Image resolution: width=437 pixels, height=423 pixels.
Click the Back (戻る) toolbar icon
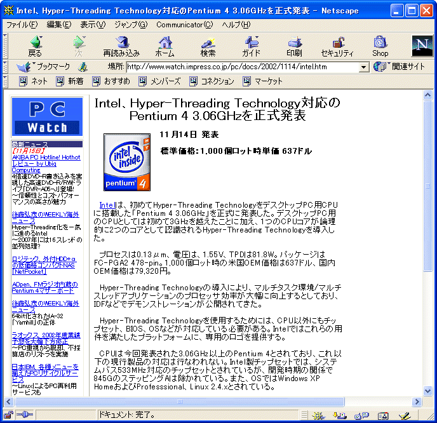36,46
